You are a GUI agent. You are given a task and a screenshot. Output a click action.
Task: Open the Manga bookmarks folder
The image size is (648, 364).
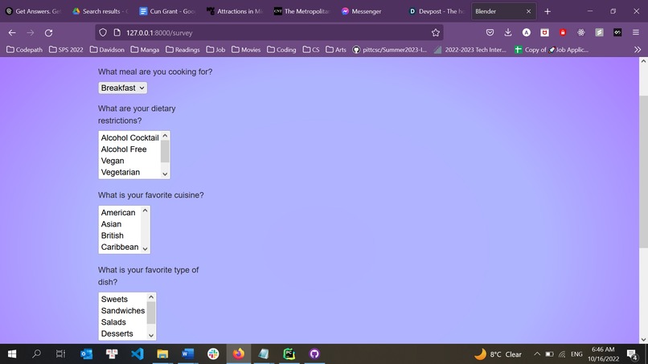(x=145, y=50)
